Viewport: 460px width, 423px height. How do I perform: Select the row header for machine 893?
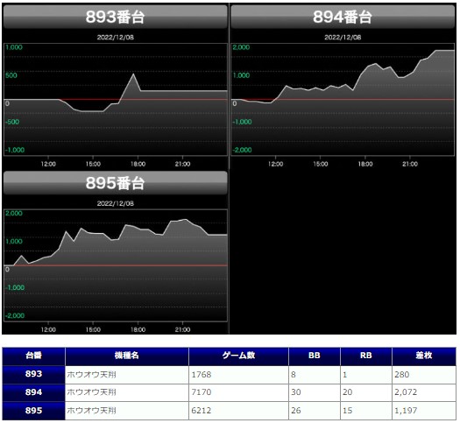[x=34, y=374]
